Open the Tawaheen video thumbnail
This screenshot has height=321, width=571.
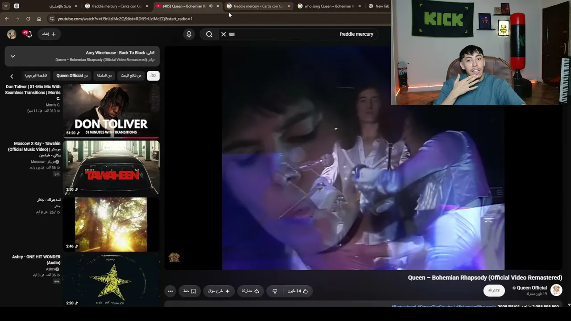pos(111,167)
